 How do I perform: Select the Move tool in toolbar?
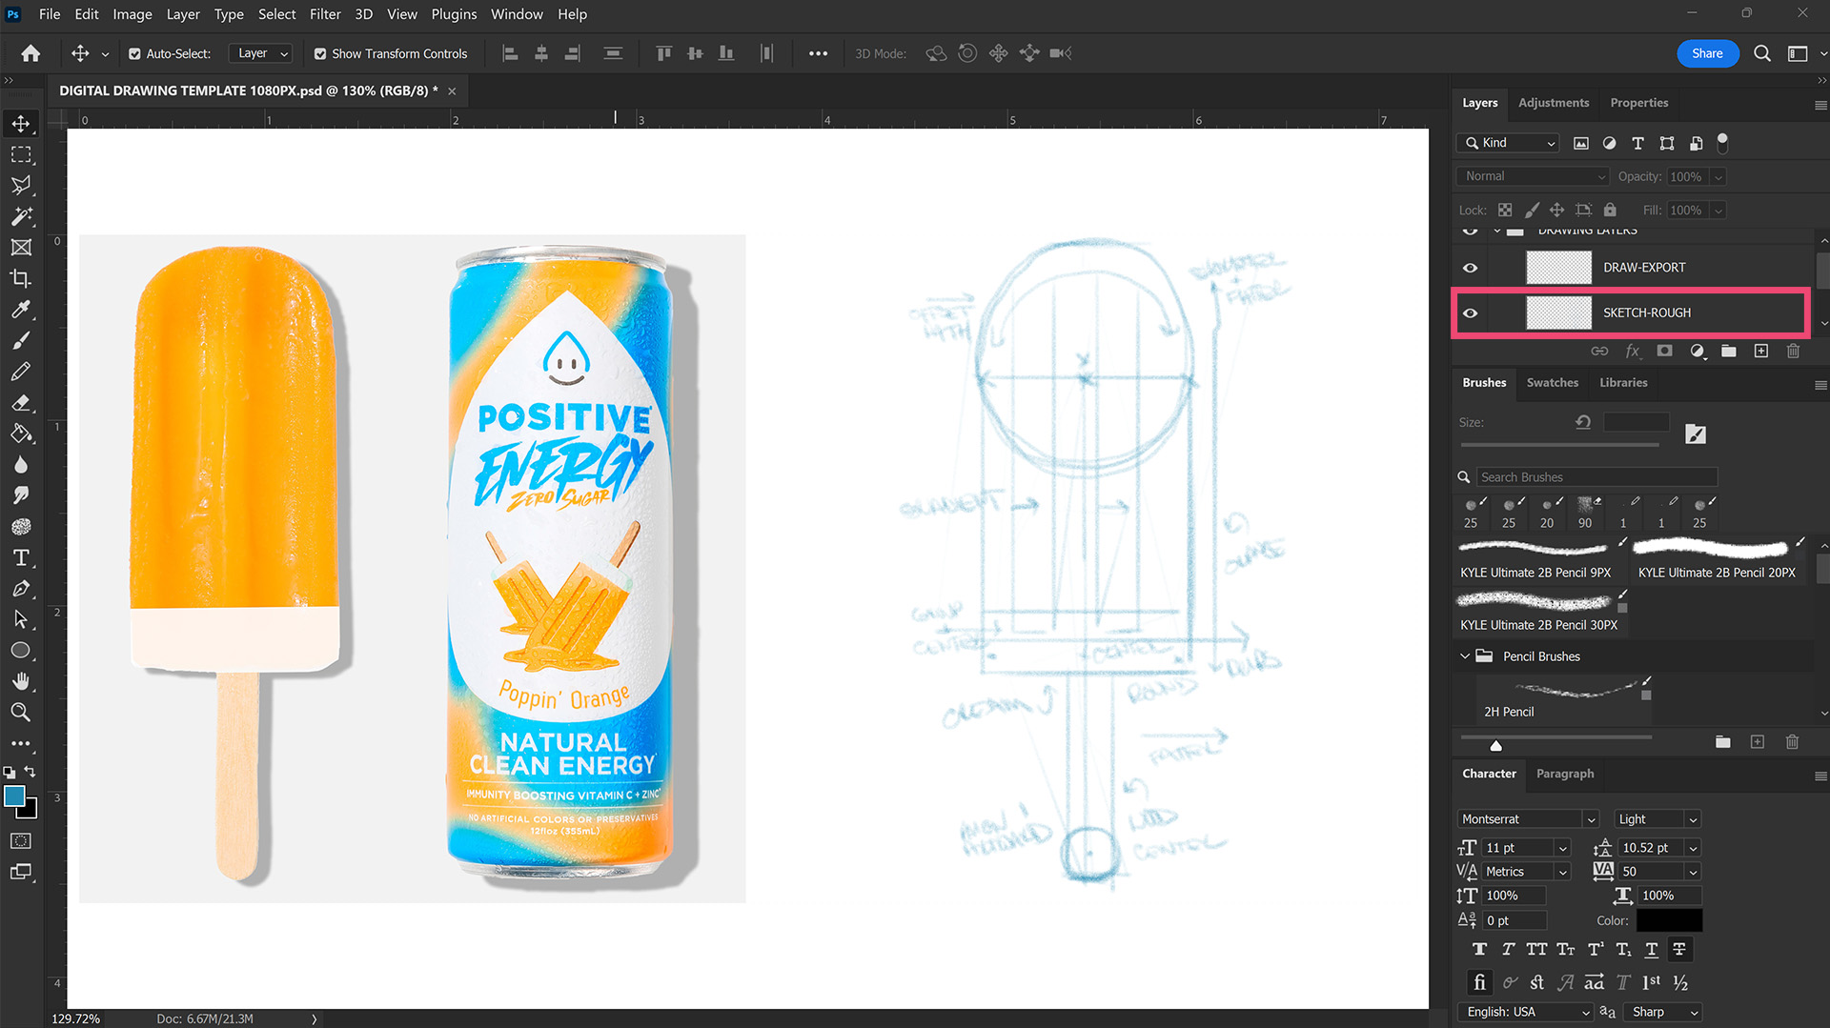coord(21,124)
